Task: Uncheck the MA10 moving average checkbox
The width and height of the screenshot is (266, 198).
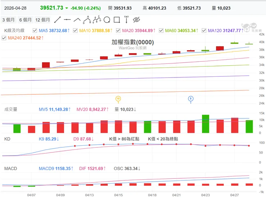Action: point(75,30)
